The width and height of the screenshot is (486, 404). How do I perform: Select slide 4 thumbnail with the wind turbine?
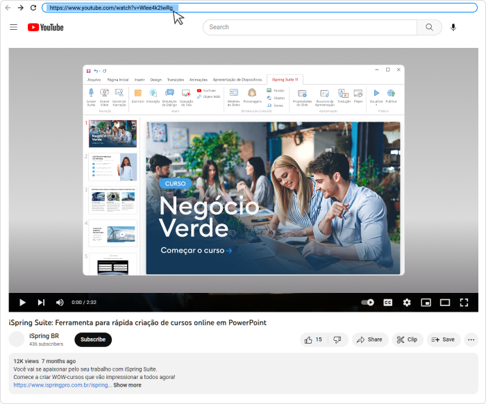(x=112, y=233)
